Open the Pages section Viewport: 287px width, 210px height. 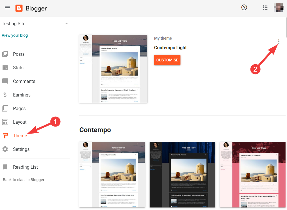pos(19,109)
